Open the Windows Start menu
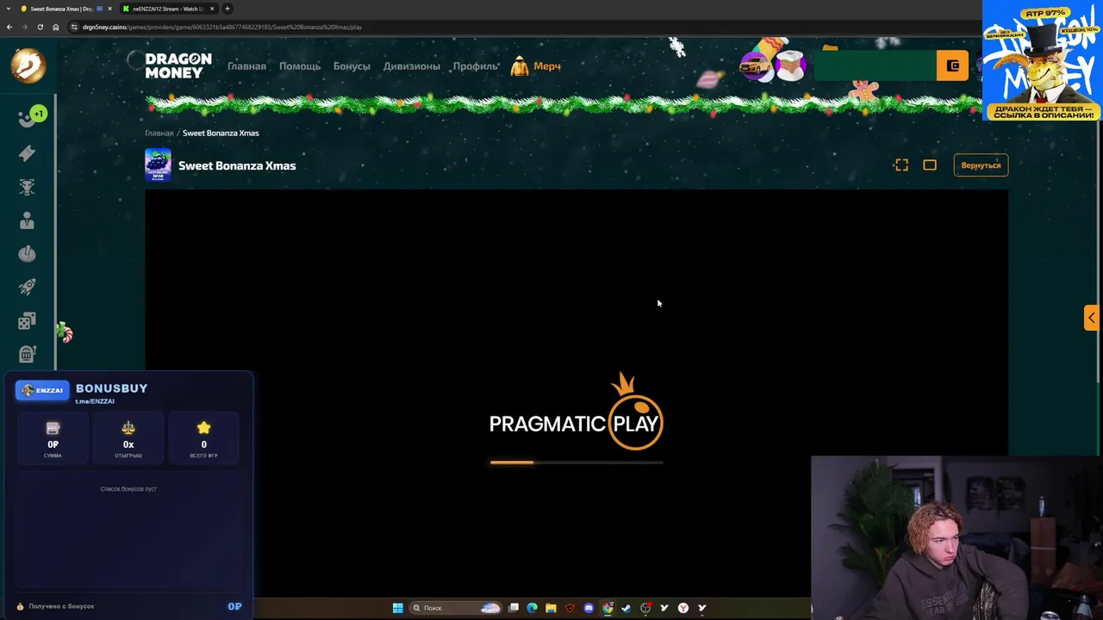 coord(397,608)
